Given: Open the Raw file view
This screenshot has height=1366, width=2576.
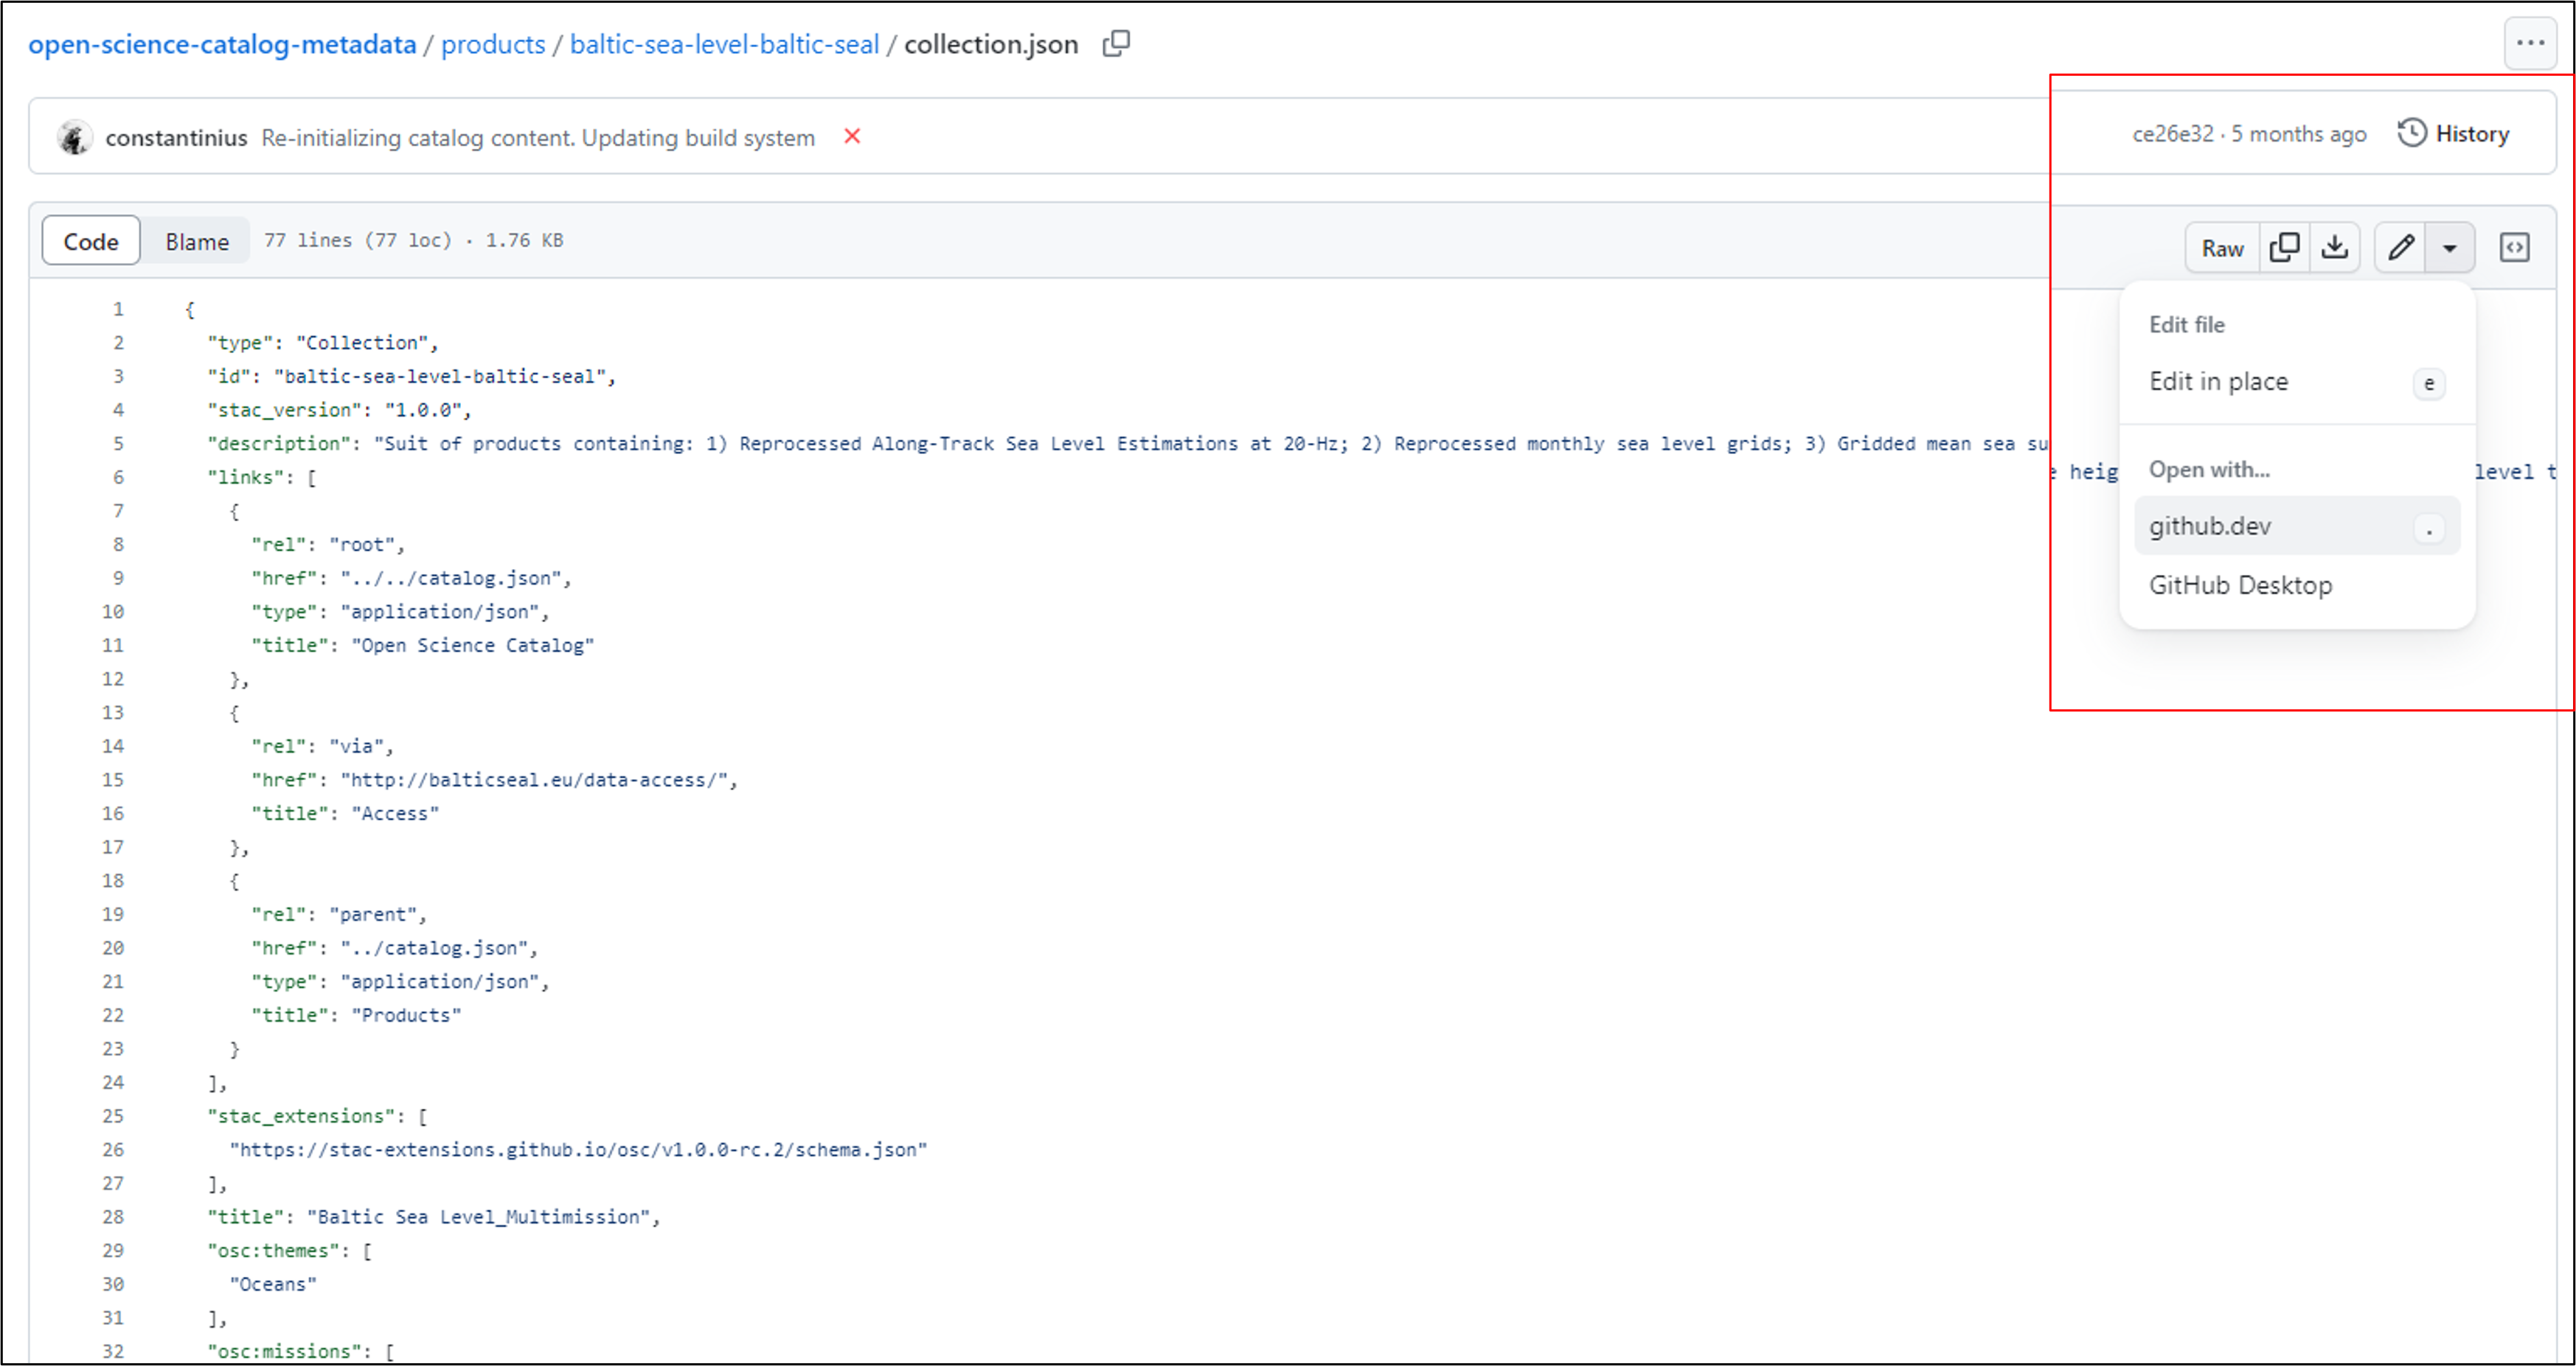Looking at the screenshot, I should tap(2221, 247).
